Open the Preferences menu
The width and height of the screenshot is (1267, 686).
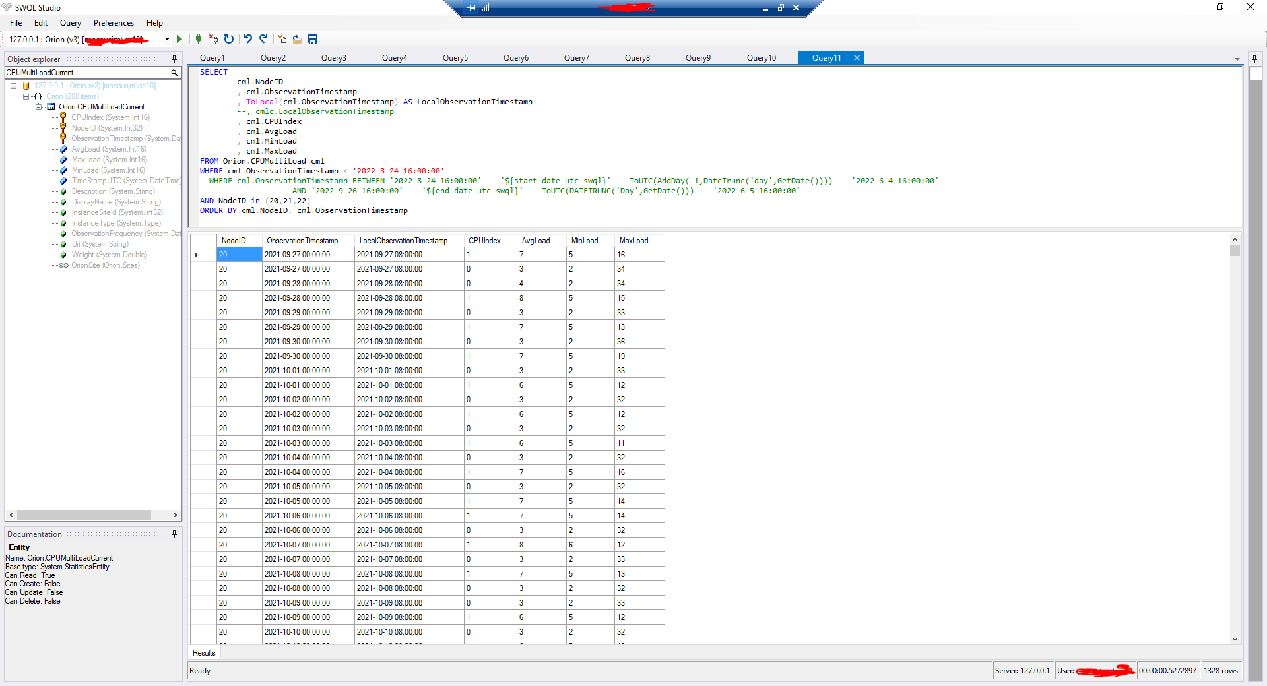tap(114, 23)
